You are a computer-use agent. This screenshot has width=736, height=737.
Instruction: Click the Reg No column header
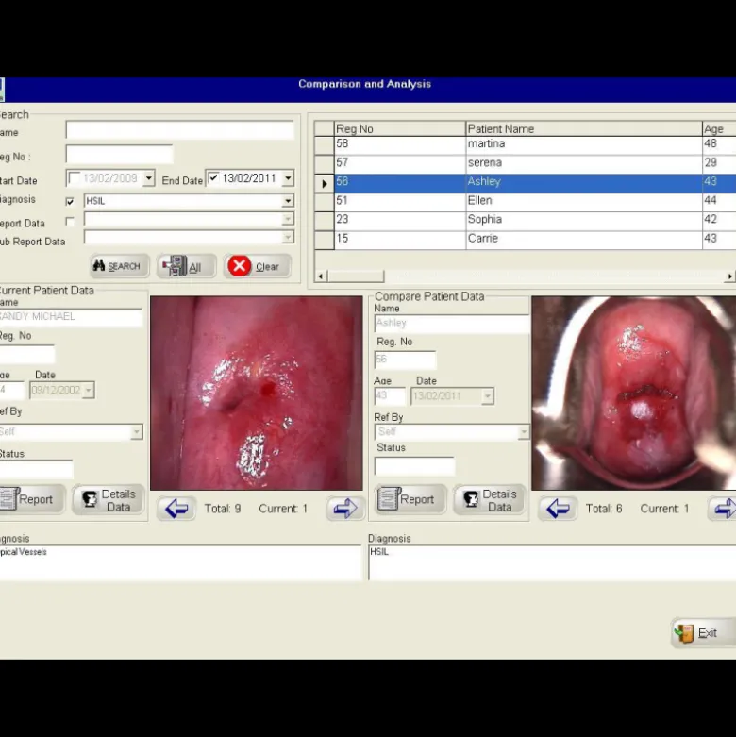click(400, 128)
